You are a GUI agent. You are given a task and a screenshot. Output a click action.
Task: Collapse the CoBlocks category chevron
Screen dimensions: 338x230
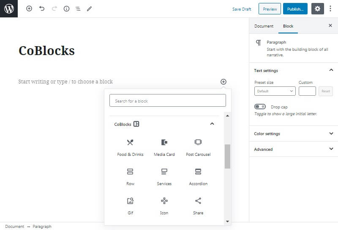212,124
